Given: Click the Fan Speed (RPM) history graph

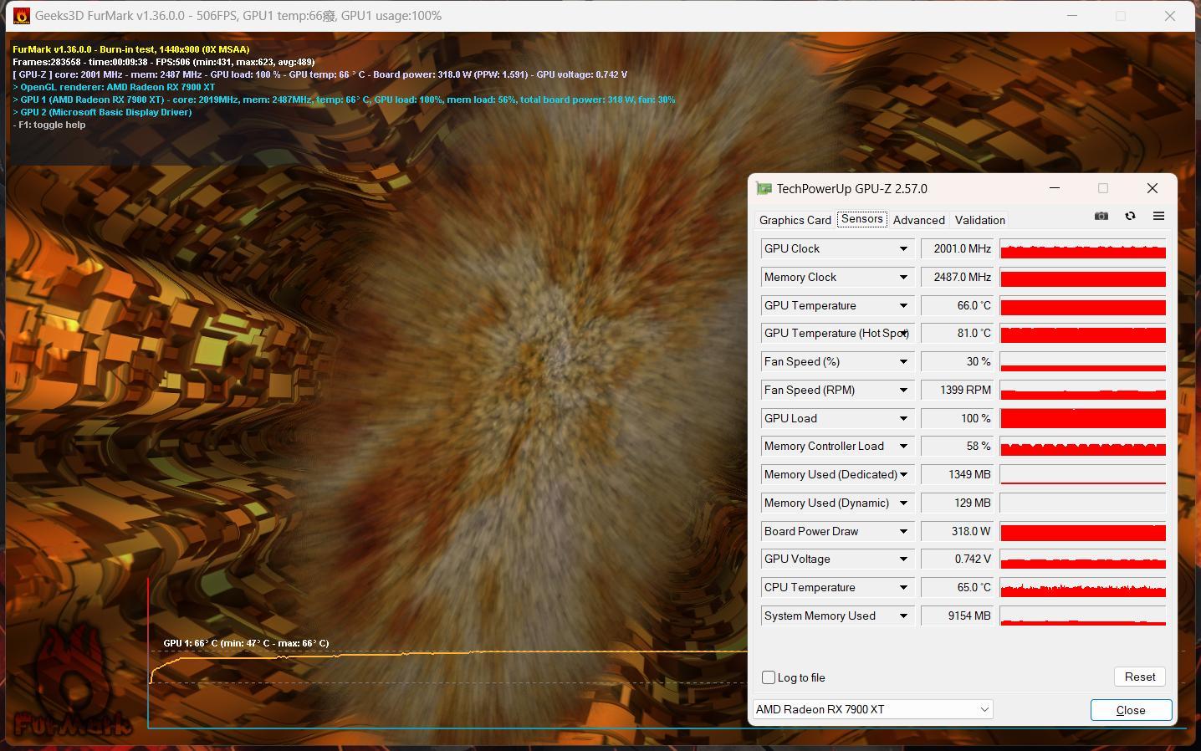Looking at the screenshot, I should point(1083,390).
